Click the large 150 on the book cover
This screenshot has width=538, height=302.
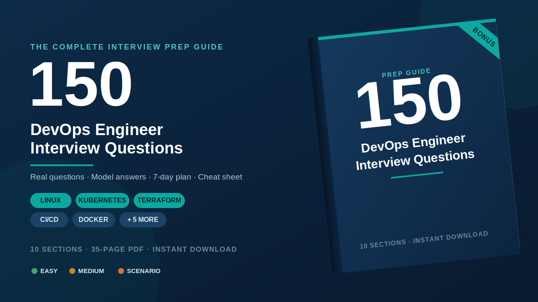(409, 102)
